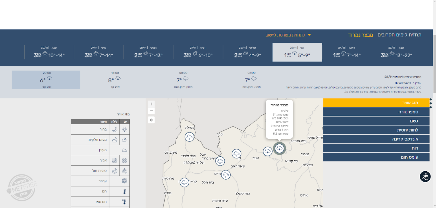Select the 08:00 hourly forecast
436x208 pixels.
183,80
